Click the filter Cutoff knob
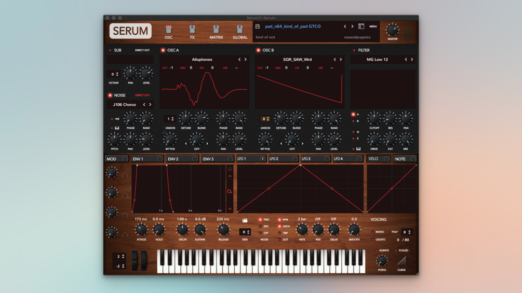This screenshot has width=522, height=293. (x=374, y=119)
